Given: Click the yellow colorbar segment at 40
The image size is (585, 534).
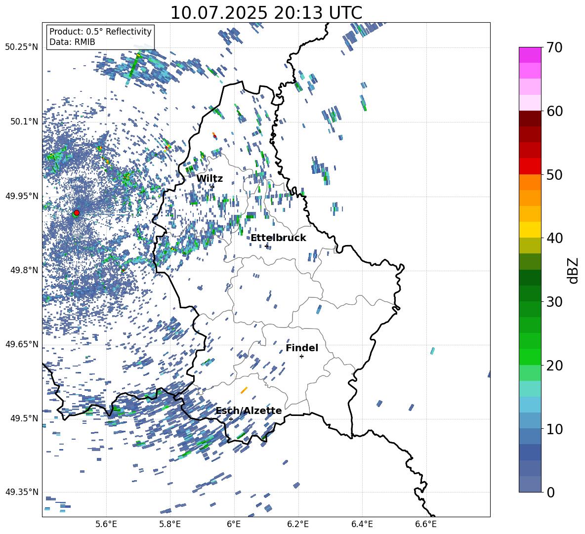Looking at the screenshot, I should (x=530, y=230).
